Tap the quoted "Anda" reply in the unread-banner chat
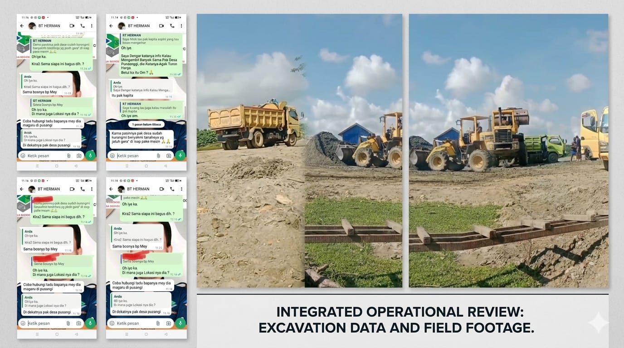The width and height of the screenshot is (624, 348). coord(141,86)
